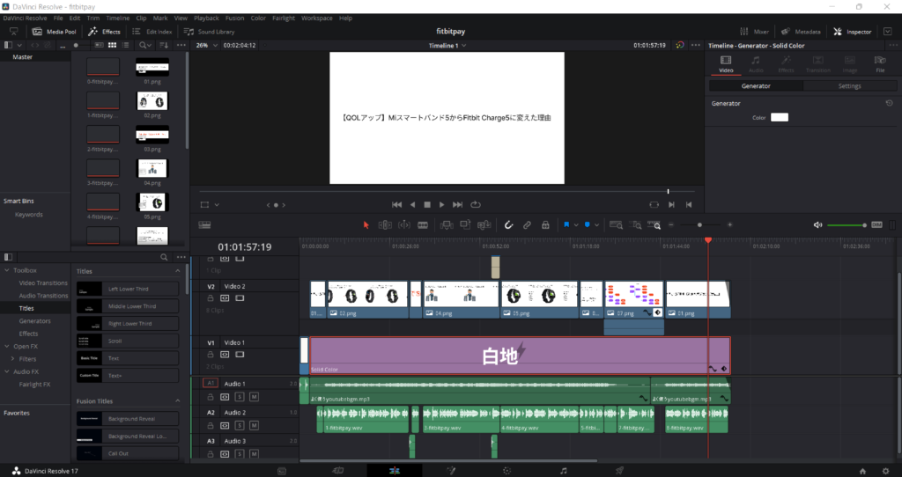Click the effects library search icon
This screenshot has height=477, width=902.
[x=164, y=258]
